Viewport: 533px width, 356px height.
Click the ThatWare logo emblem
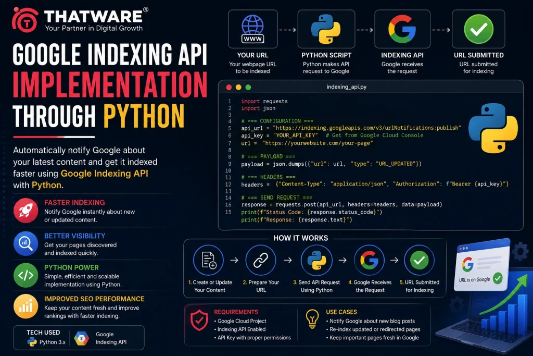pos(25,20)
